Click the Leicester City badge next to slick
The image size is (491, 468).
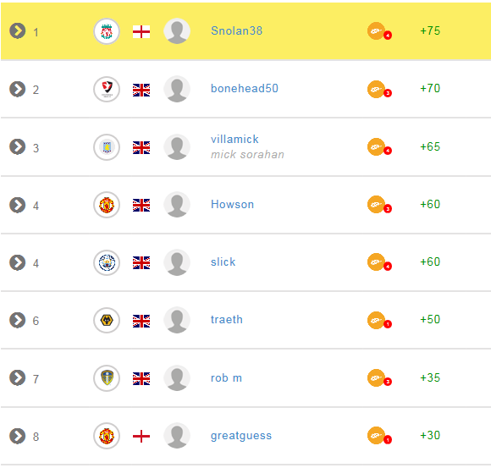pyautogui.click(x=107, y=262)
